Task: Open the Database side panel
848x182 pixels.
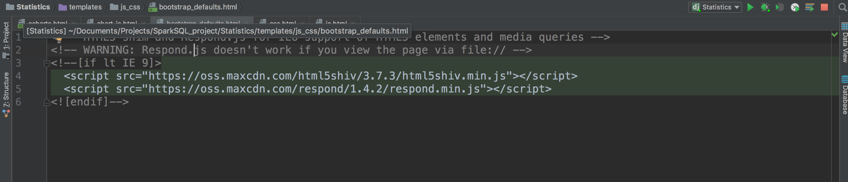Action: [844, 95]
